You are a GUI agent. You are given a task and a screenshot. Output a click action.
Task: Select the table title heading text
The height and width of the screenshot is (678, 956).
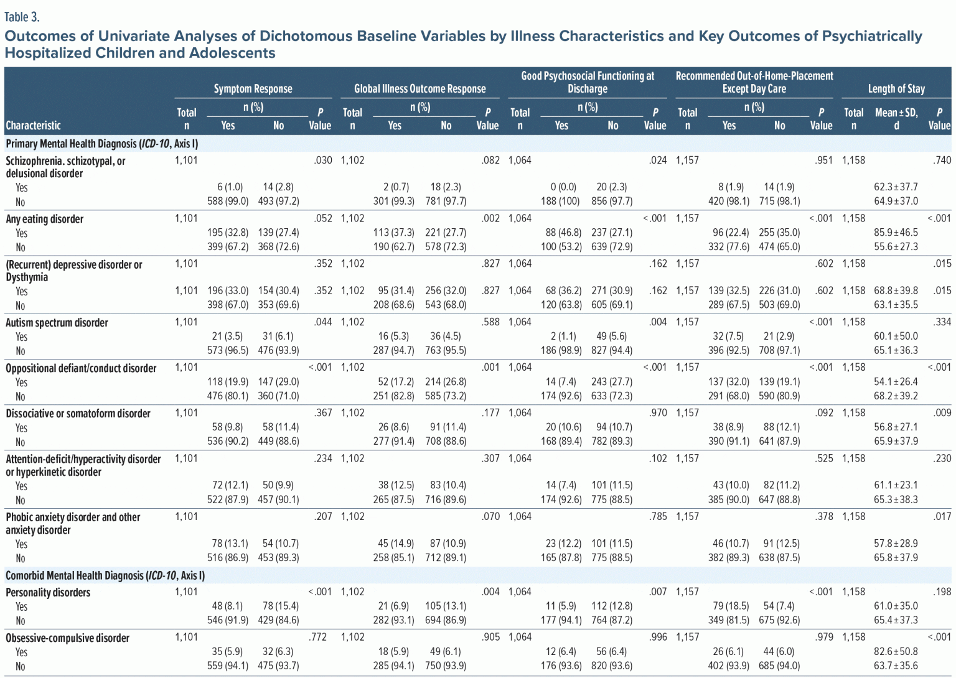[463, 44]
